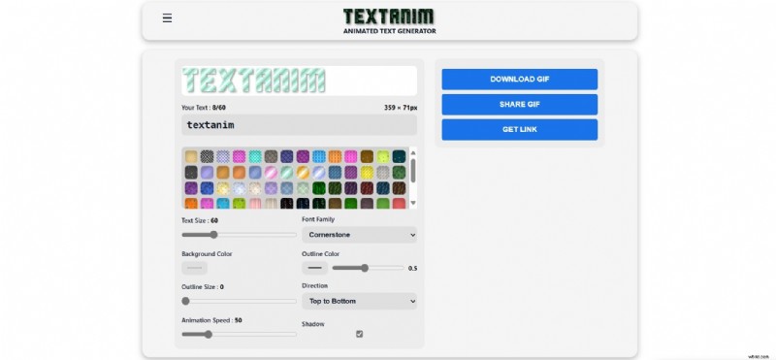Select the pale yellow sparkle texture
This screenshot has height=360, width=776.
[x=223, y=188]
